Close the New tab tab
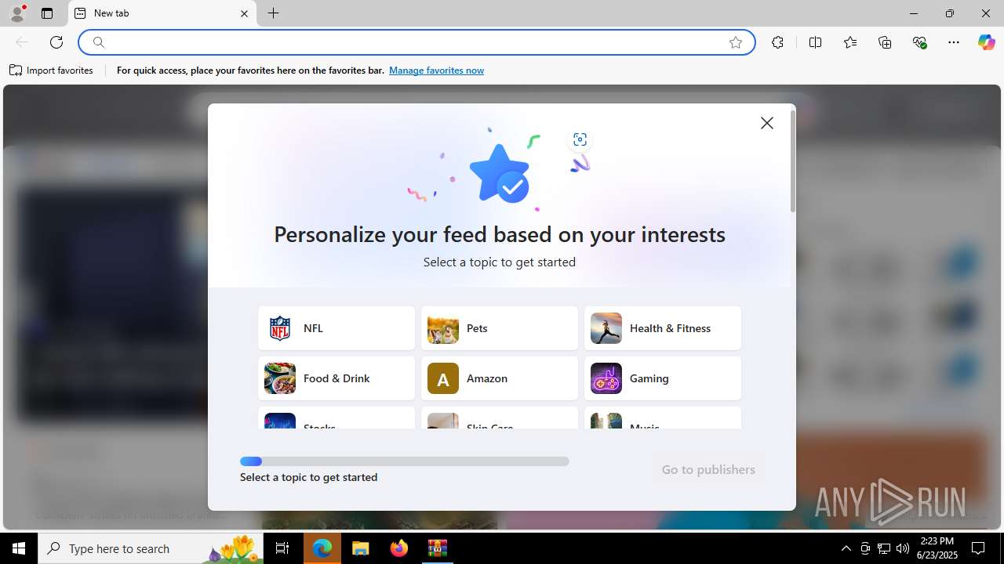Screen dimensions: 1004x564 [244, 13]
